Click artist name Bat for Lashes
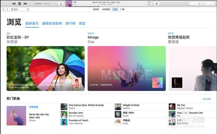 (x=76, y=116)
